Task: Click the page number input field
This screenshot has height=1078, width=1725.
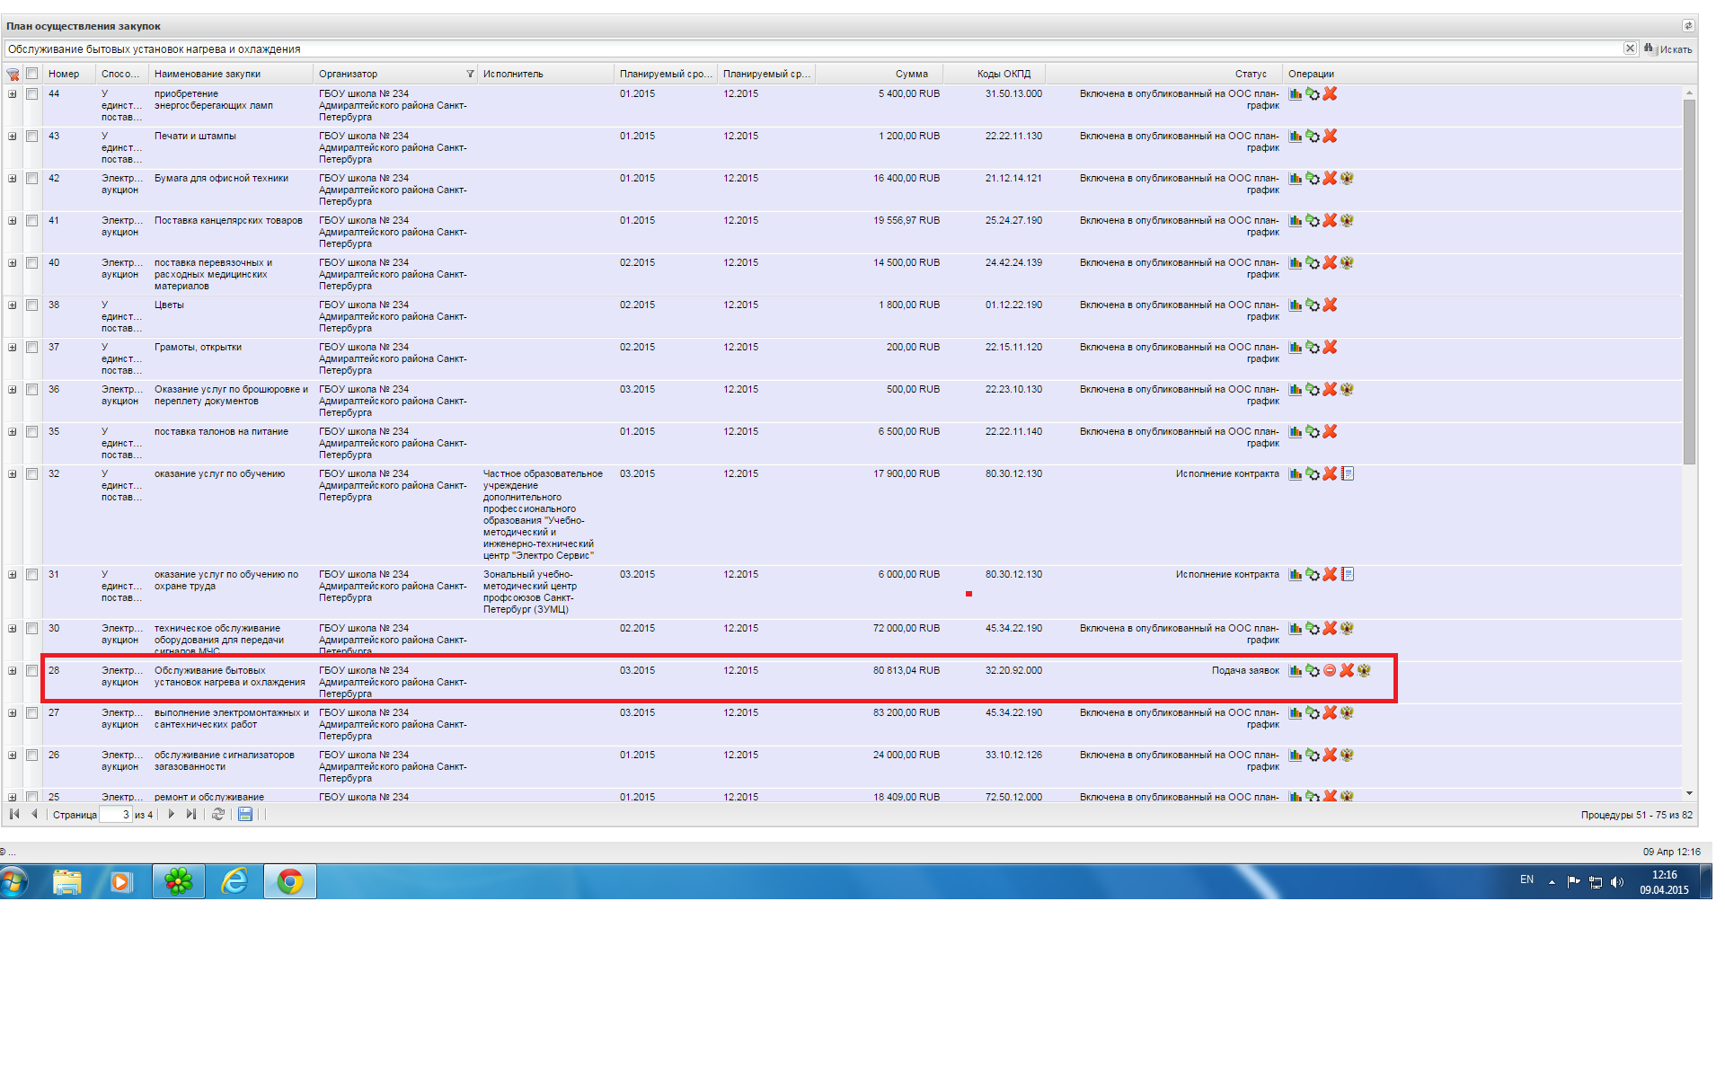Action: [115, 814]
